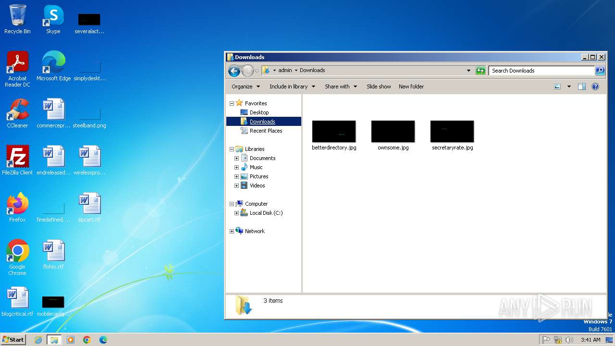
Task: Open the Recycle Bin desktop icon
Action: click(17, 19)
